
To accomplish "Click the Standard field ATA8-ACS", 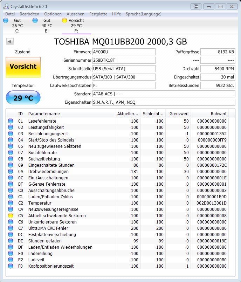I will [x=164, y=94].
